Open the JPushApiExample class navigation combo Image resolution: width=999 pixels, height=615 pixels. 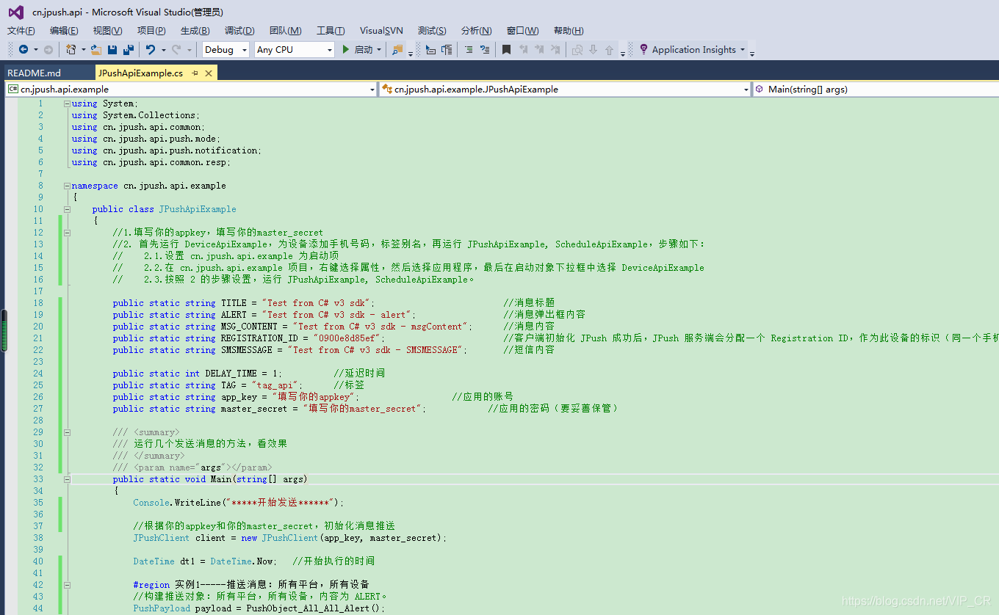coord(565,89)
